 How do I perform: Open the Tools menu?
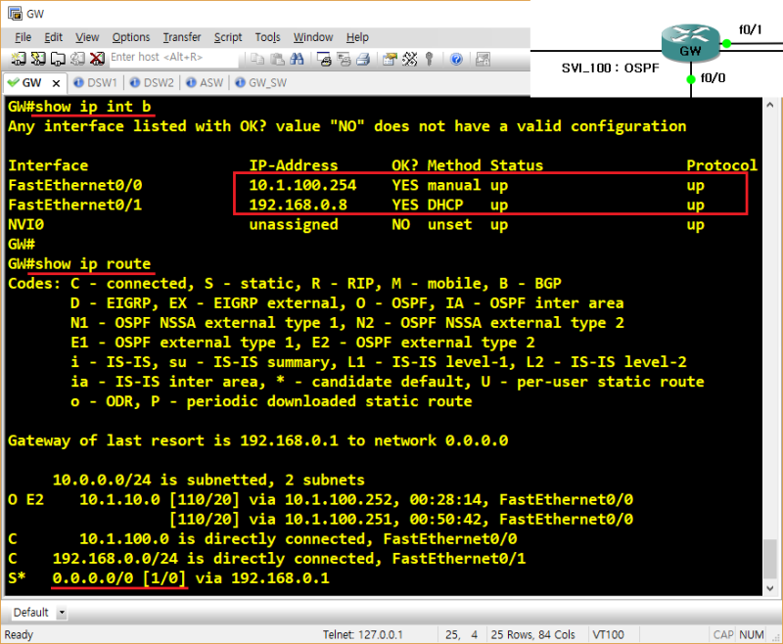click(267, 37)
